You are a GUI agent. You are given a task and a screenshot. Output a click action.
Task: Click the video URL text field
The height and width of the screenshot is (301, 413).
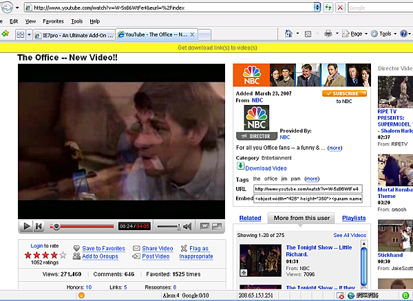point(308,189)
